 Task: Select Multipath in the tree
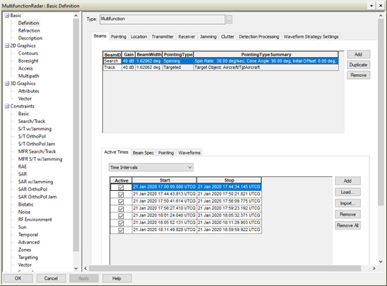[x=29, y=76]
